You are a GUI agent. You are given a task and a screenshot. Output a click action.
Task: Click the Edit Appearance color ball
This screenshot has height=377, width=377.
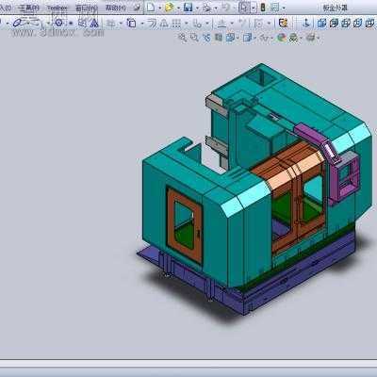pyautogui.click(x=282, y=38)
